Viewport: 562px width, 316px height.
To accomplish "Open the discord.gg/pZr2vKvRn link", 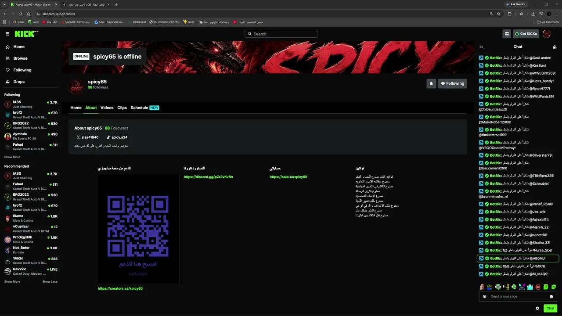I will (x=208, y=177).
